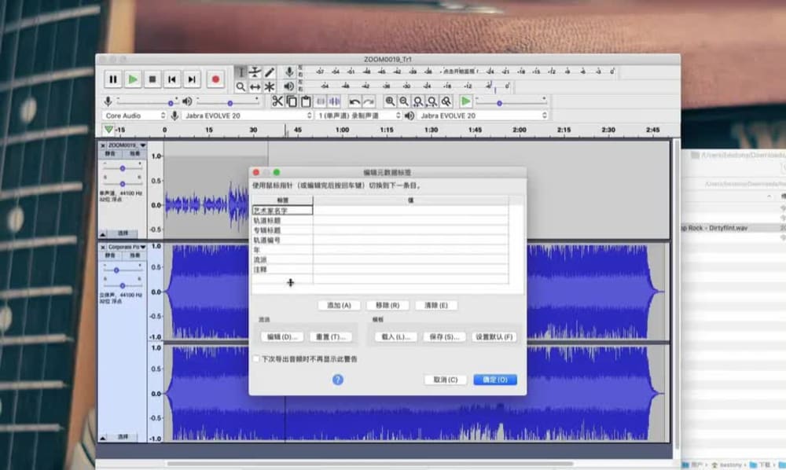Skip to start of the project
This screenshot has width=786, height=470.
[172, 79]
